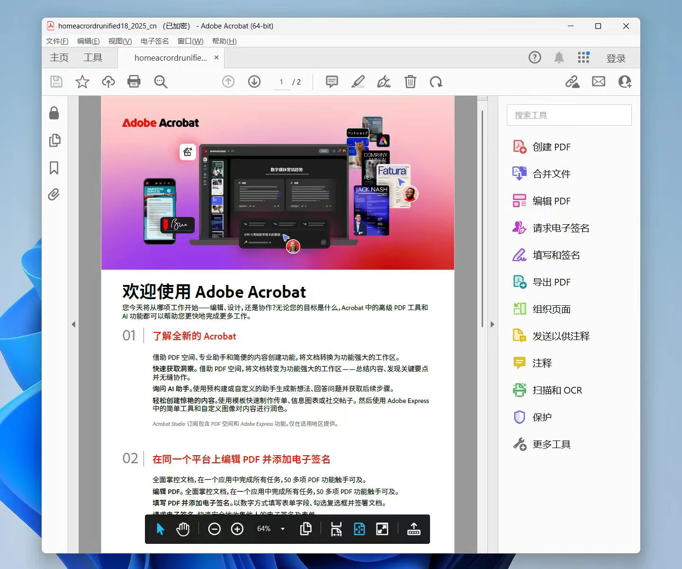Dock the floating toolbar icon
Image resolution: width=682 pixels, height=569 pixels.
point(414,529)
